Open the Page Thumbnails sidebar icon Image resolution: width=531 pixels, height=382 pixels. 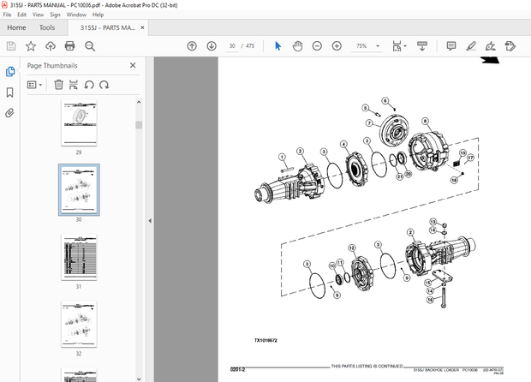[x=10, y=71]
